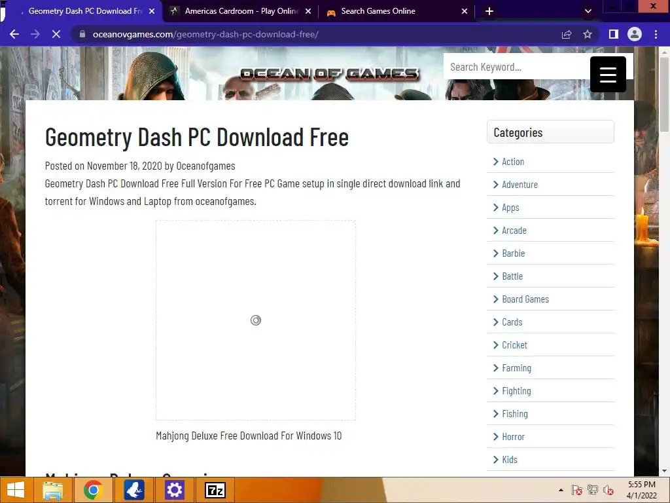Bookmark this page with the star
This screenshot has height=503, width=670.
tap(588, 34)
